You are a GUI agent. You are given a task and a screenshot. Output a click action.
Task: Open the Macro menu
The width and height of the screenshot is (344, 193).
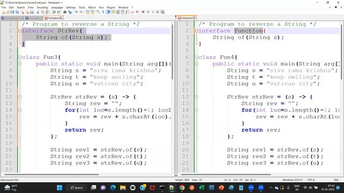click(92, 8)
